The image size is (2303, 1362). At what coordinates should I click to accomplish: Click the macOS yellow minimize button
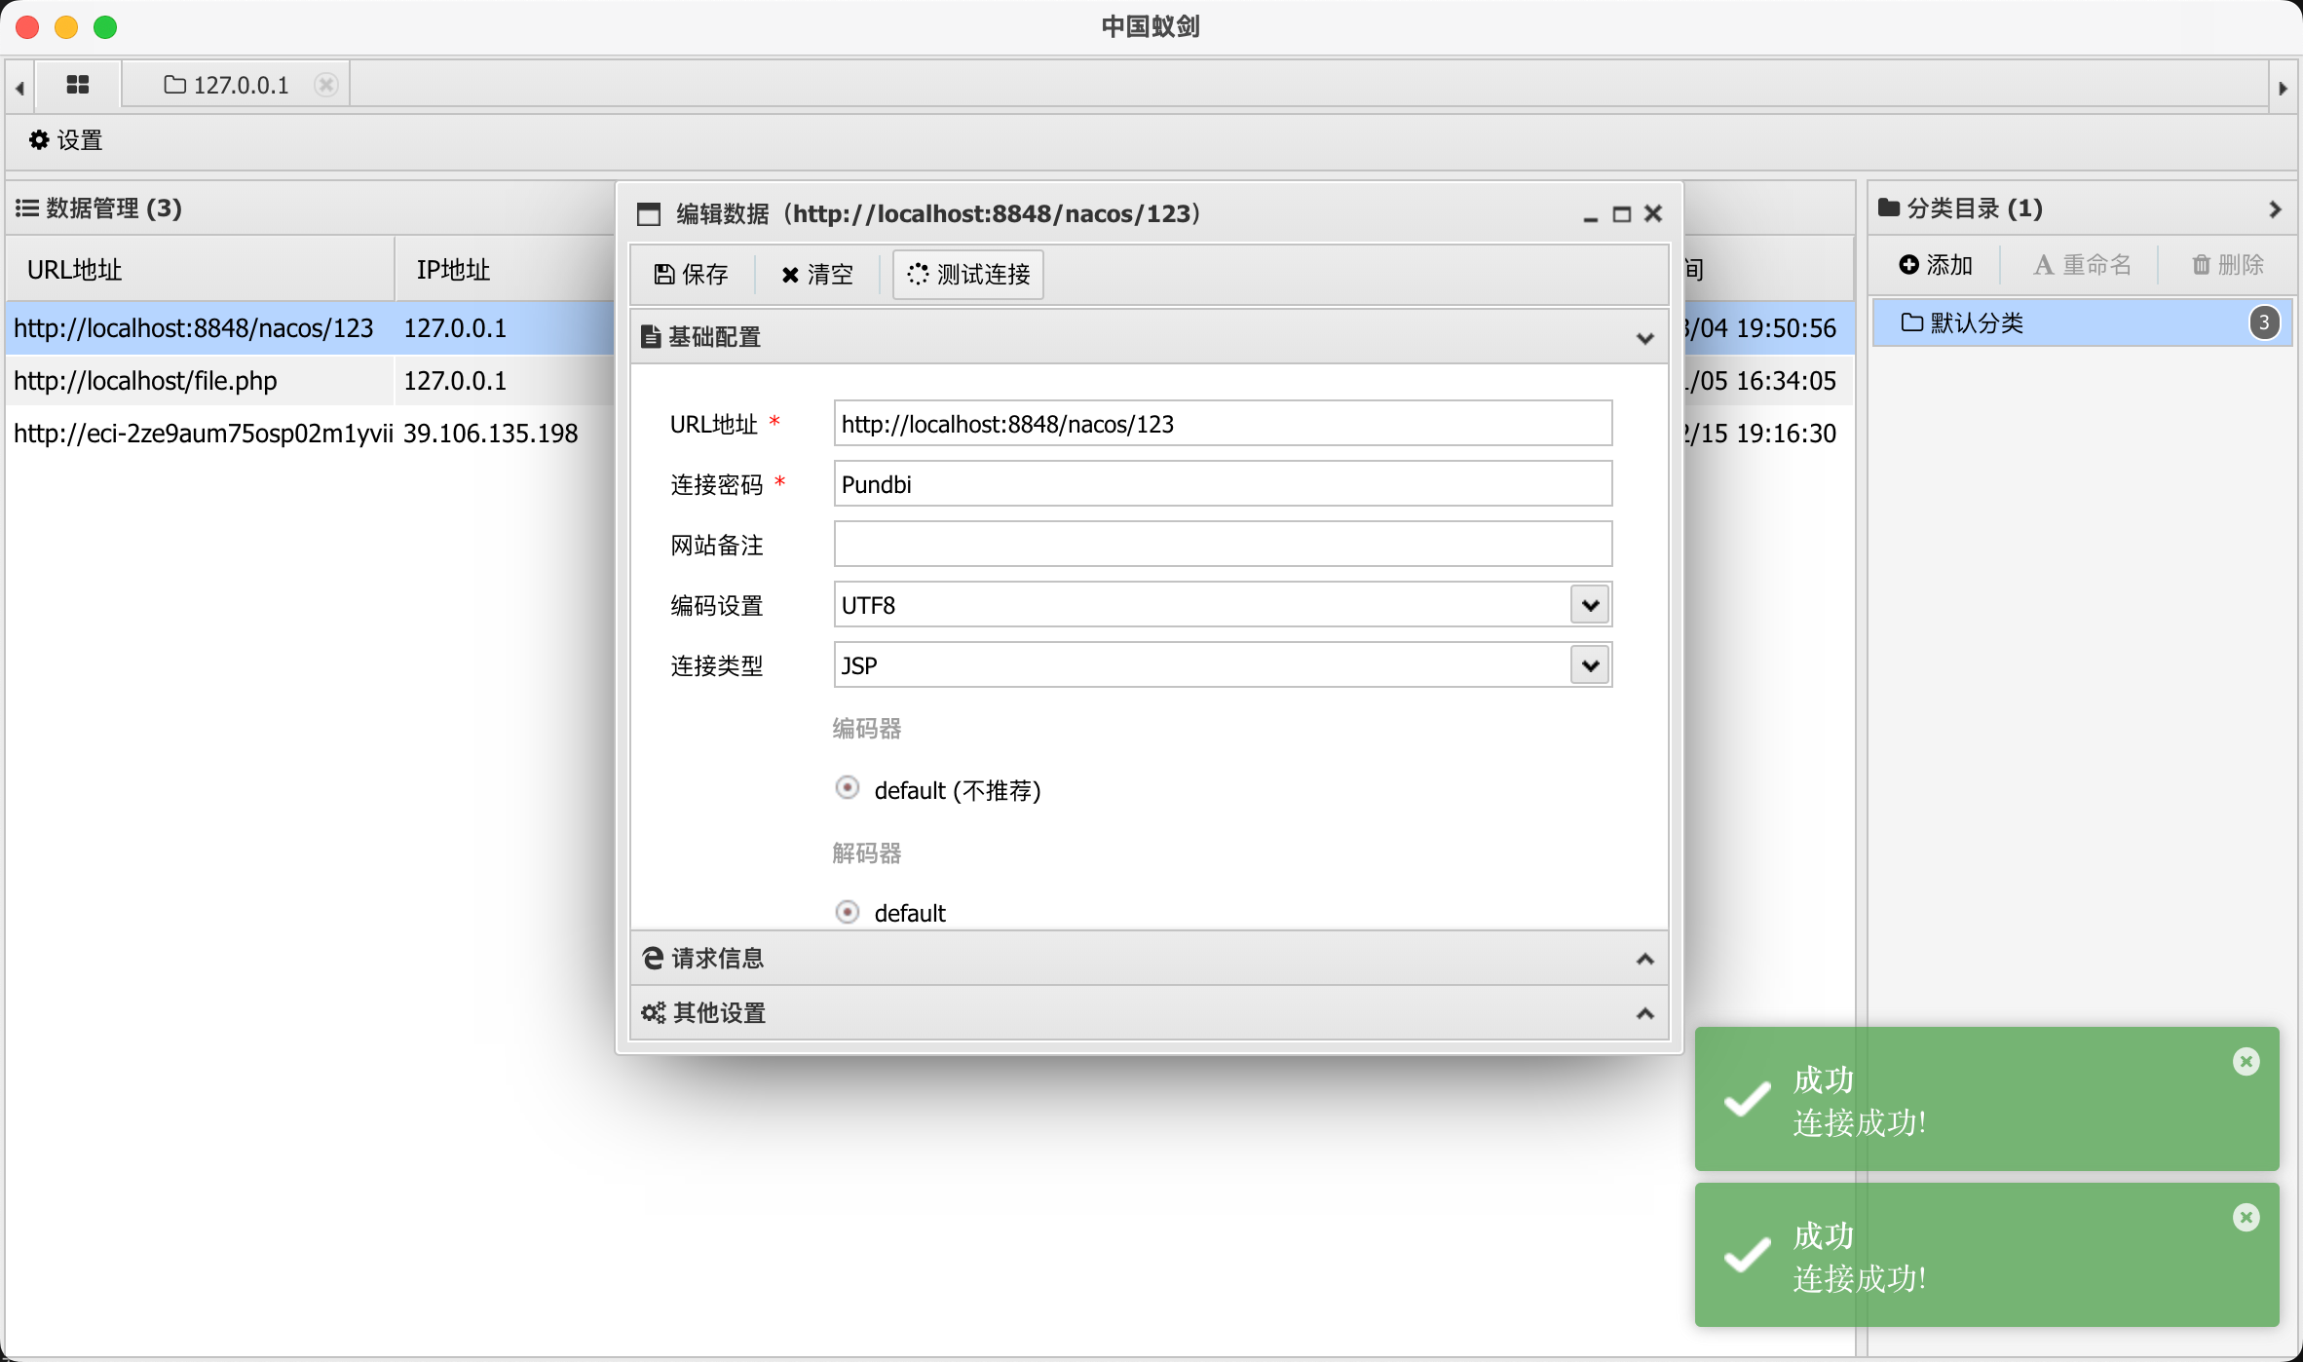tap(66, 27)
